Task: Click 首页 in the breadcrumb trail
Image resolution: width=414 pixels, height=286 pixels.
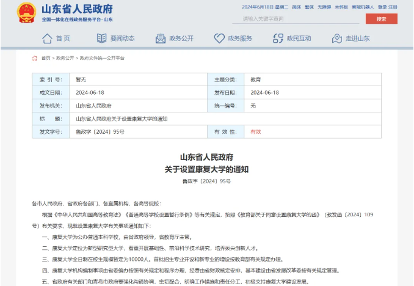Action: (46, 58)
